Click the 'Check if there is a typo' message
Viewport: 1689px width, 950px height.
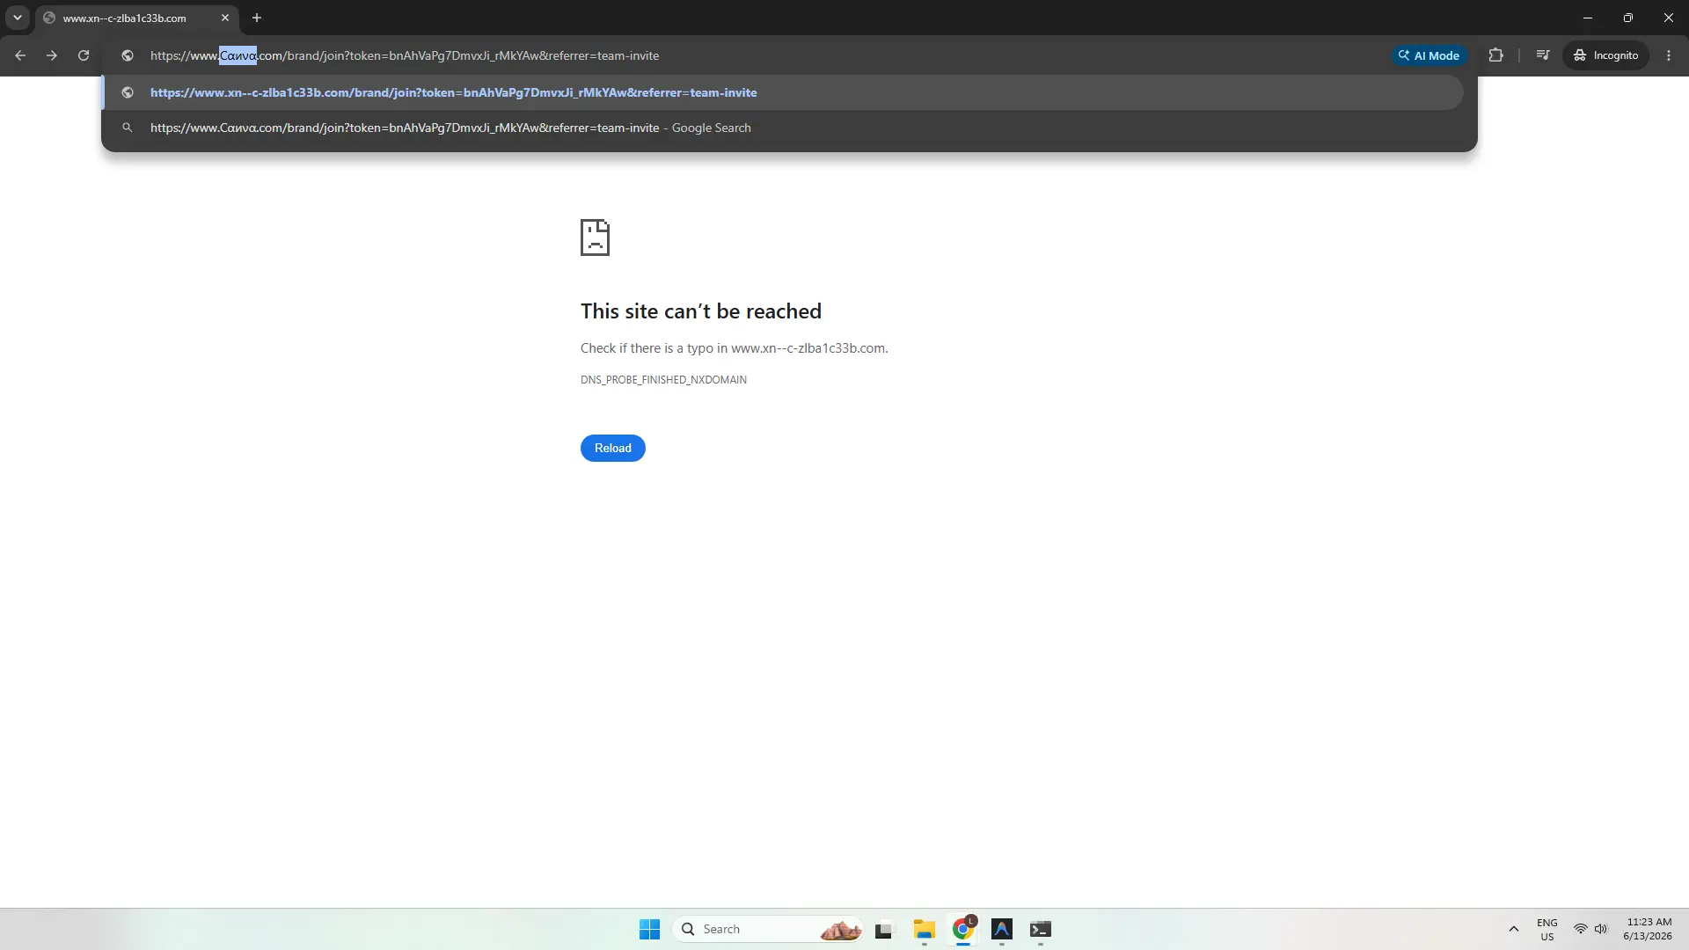[735, 348]
